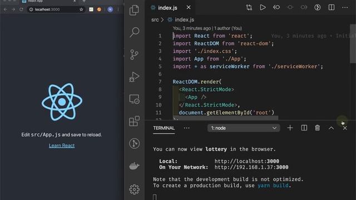Viewport: 356px width, 200px height.
Task: Click the editor horizontal scrollbar
Action: click(x=226, y=118)
